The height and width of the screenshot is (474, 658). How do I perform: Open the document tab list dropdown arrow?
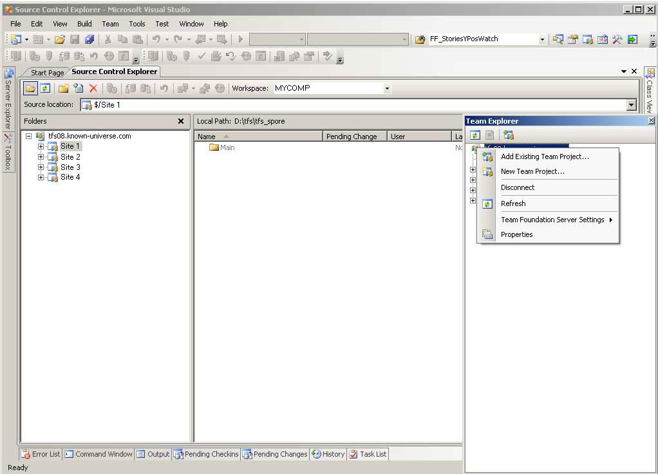[x=624, y=71]
